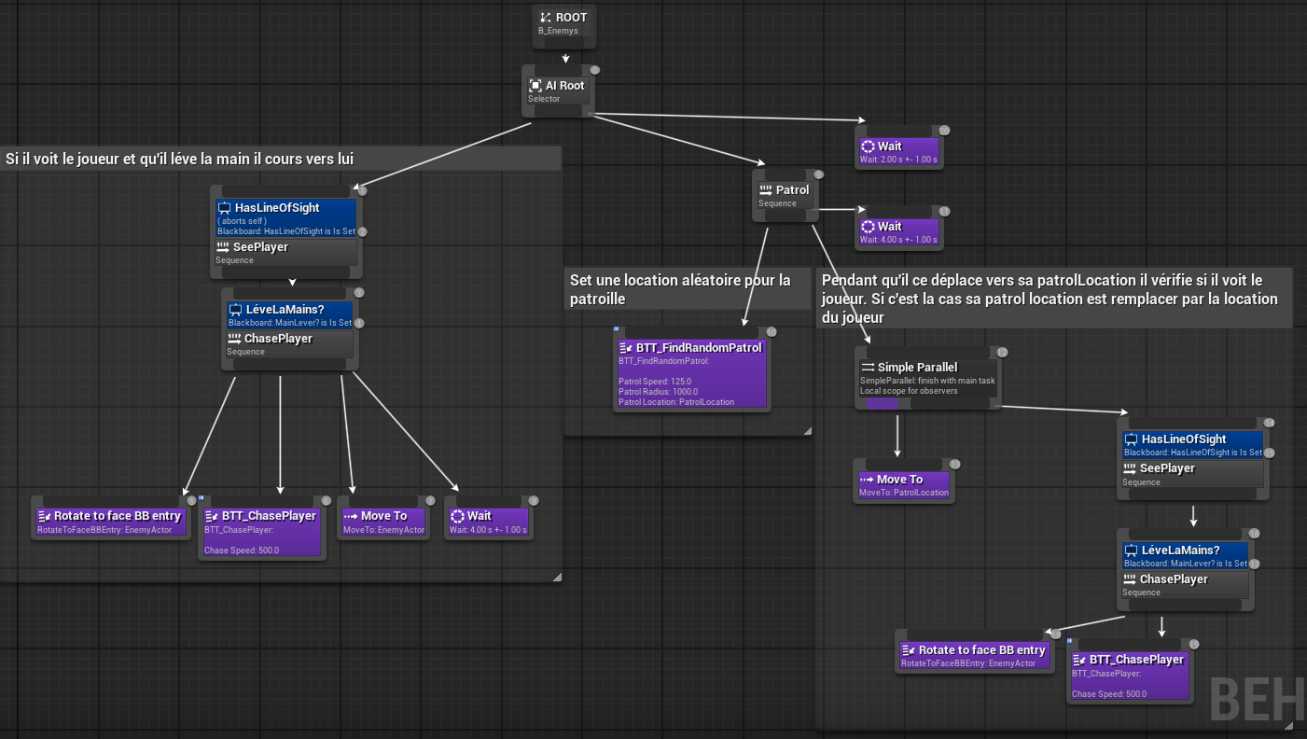Viewport: 1307px width, 739px height.
Task: Select the BTT_FindRandomPatrol task node
Action: [692, 370]
